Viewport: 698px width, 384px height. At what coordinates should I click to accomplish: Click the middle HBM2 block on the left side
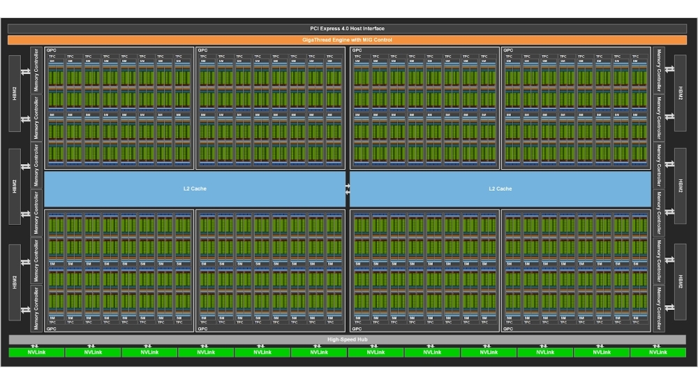pos(15,186)
